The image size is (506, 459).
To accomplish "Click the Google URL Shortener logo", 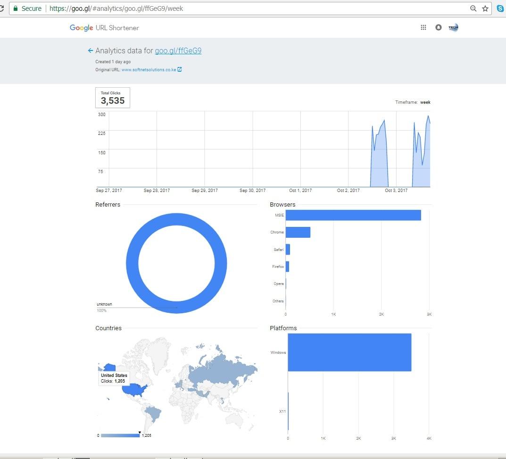I will click(104, 28).
